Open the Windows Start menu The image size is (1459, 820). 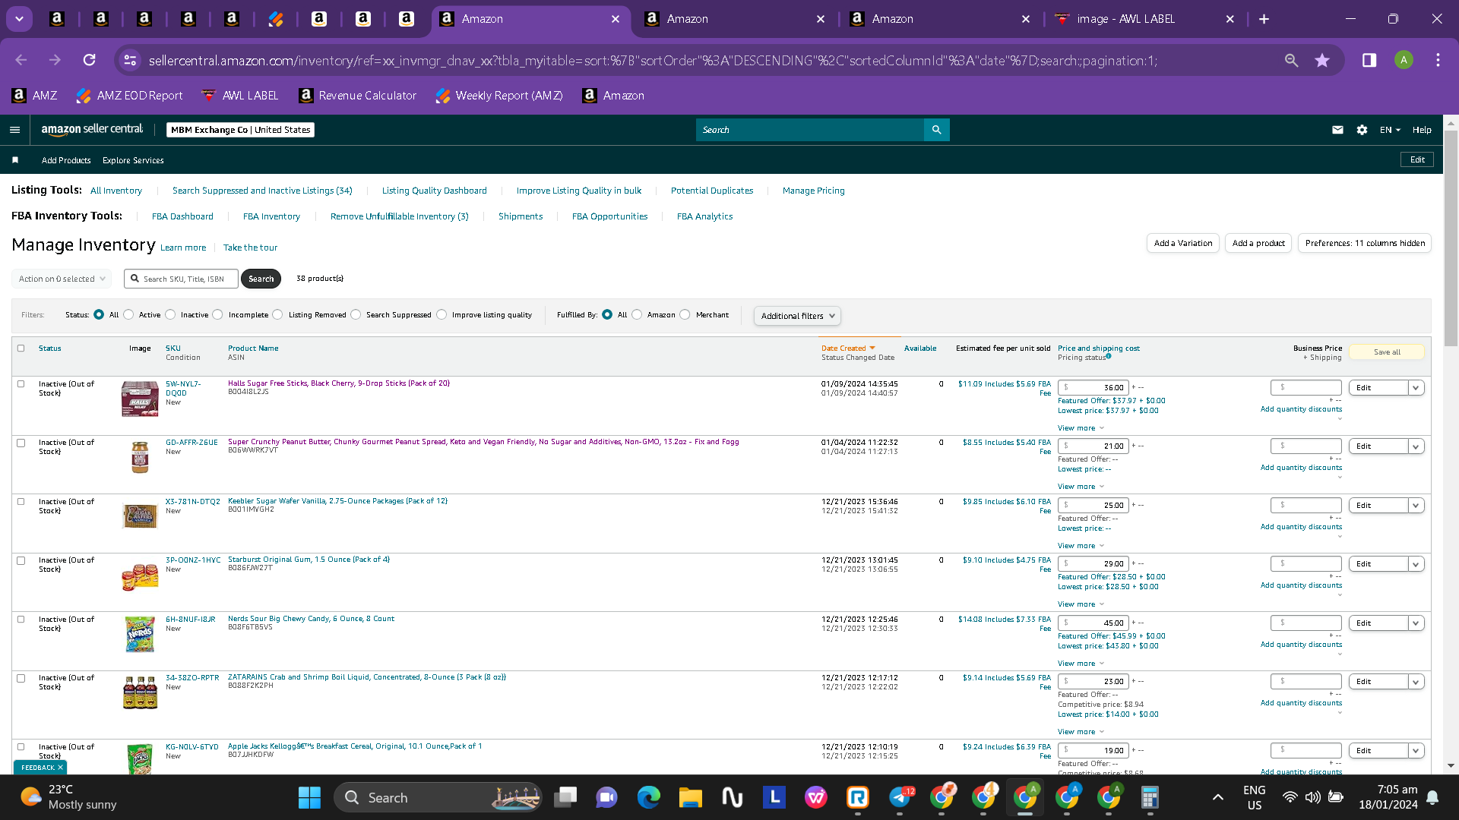309,797
